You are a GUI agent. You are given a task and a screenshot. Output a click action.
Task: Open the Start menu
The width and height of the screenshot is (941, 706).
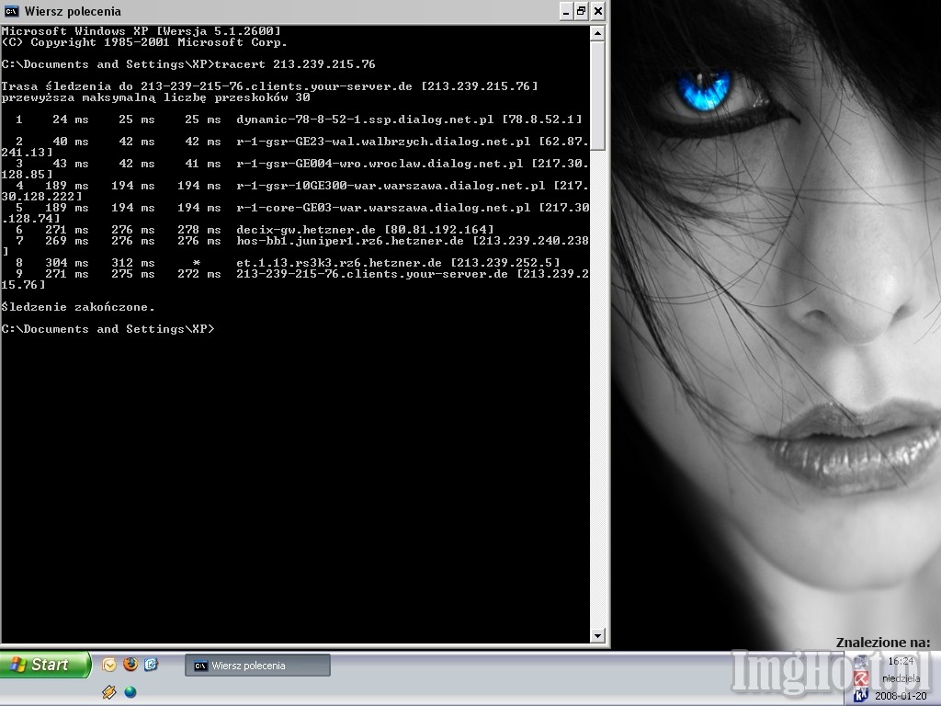tap(45, 665)
